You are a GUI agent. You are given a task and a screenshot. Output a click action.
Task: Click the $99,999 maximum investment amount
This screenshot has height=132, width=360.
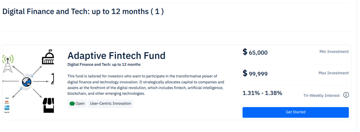point(255,74)
